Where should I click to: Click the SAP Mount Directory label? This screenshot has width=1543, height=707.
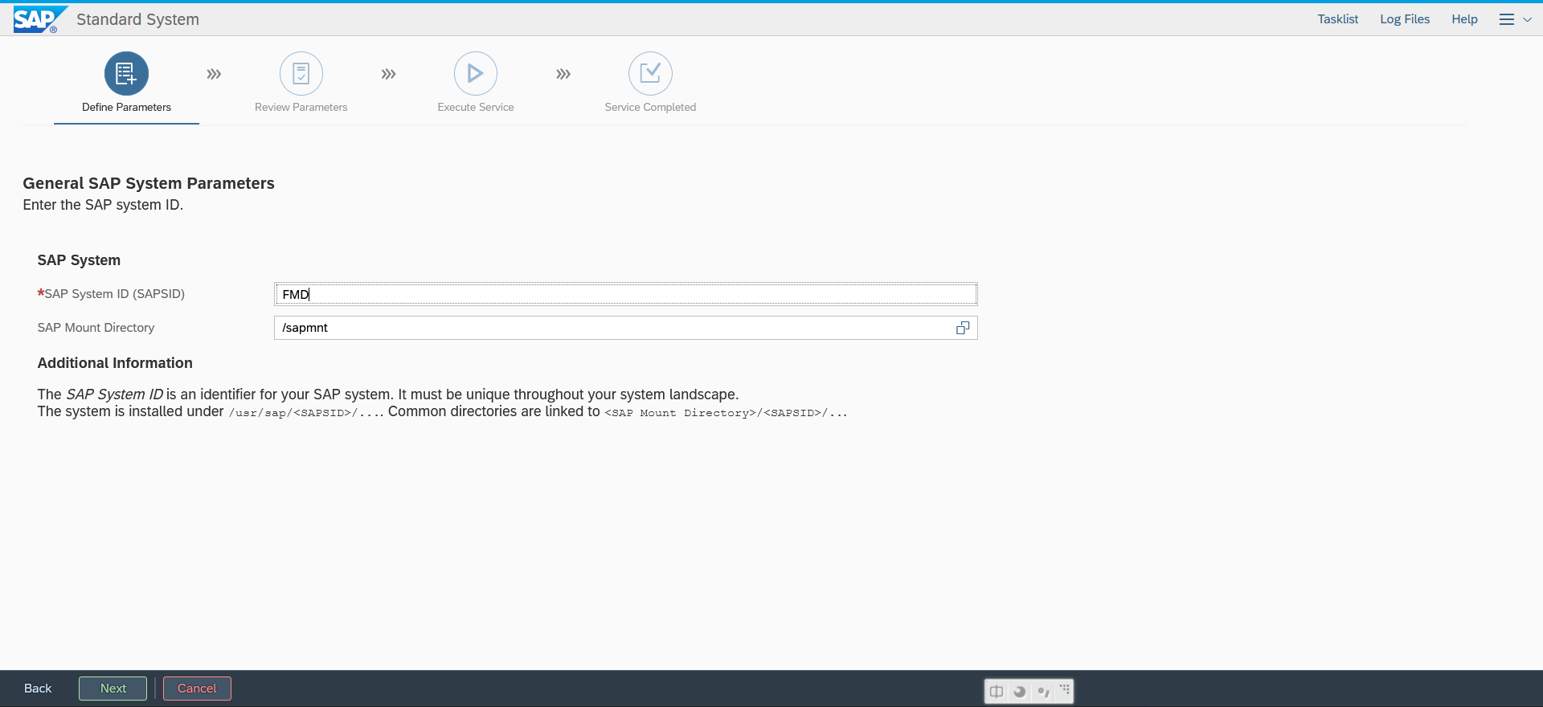click(x=96, y=328)
